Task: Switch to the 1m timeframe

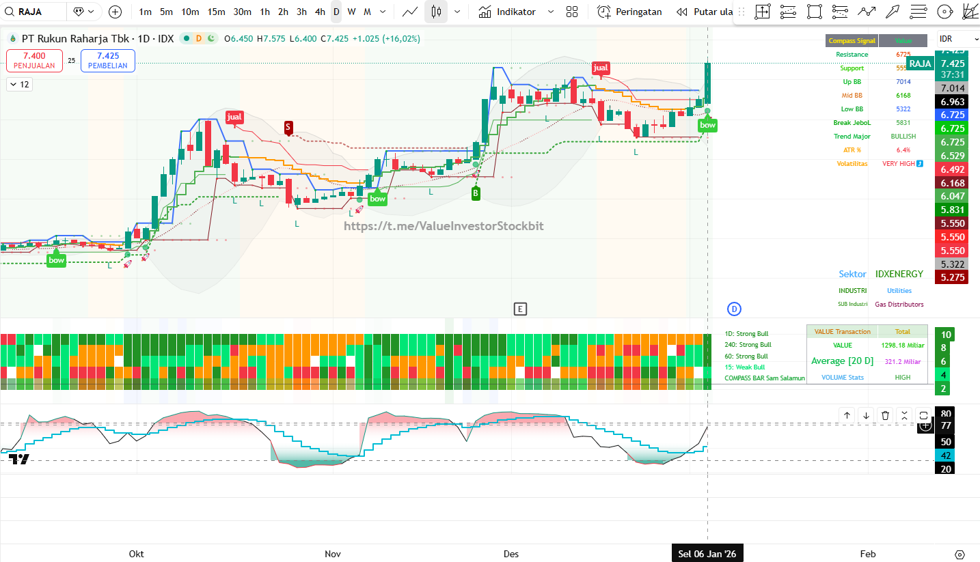Action: point(145,12)
